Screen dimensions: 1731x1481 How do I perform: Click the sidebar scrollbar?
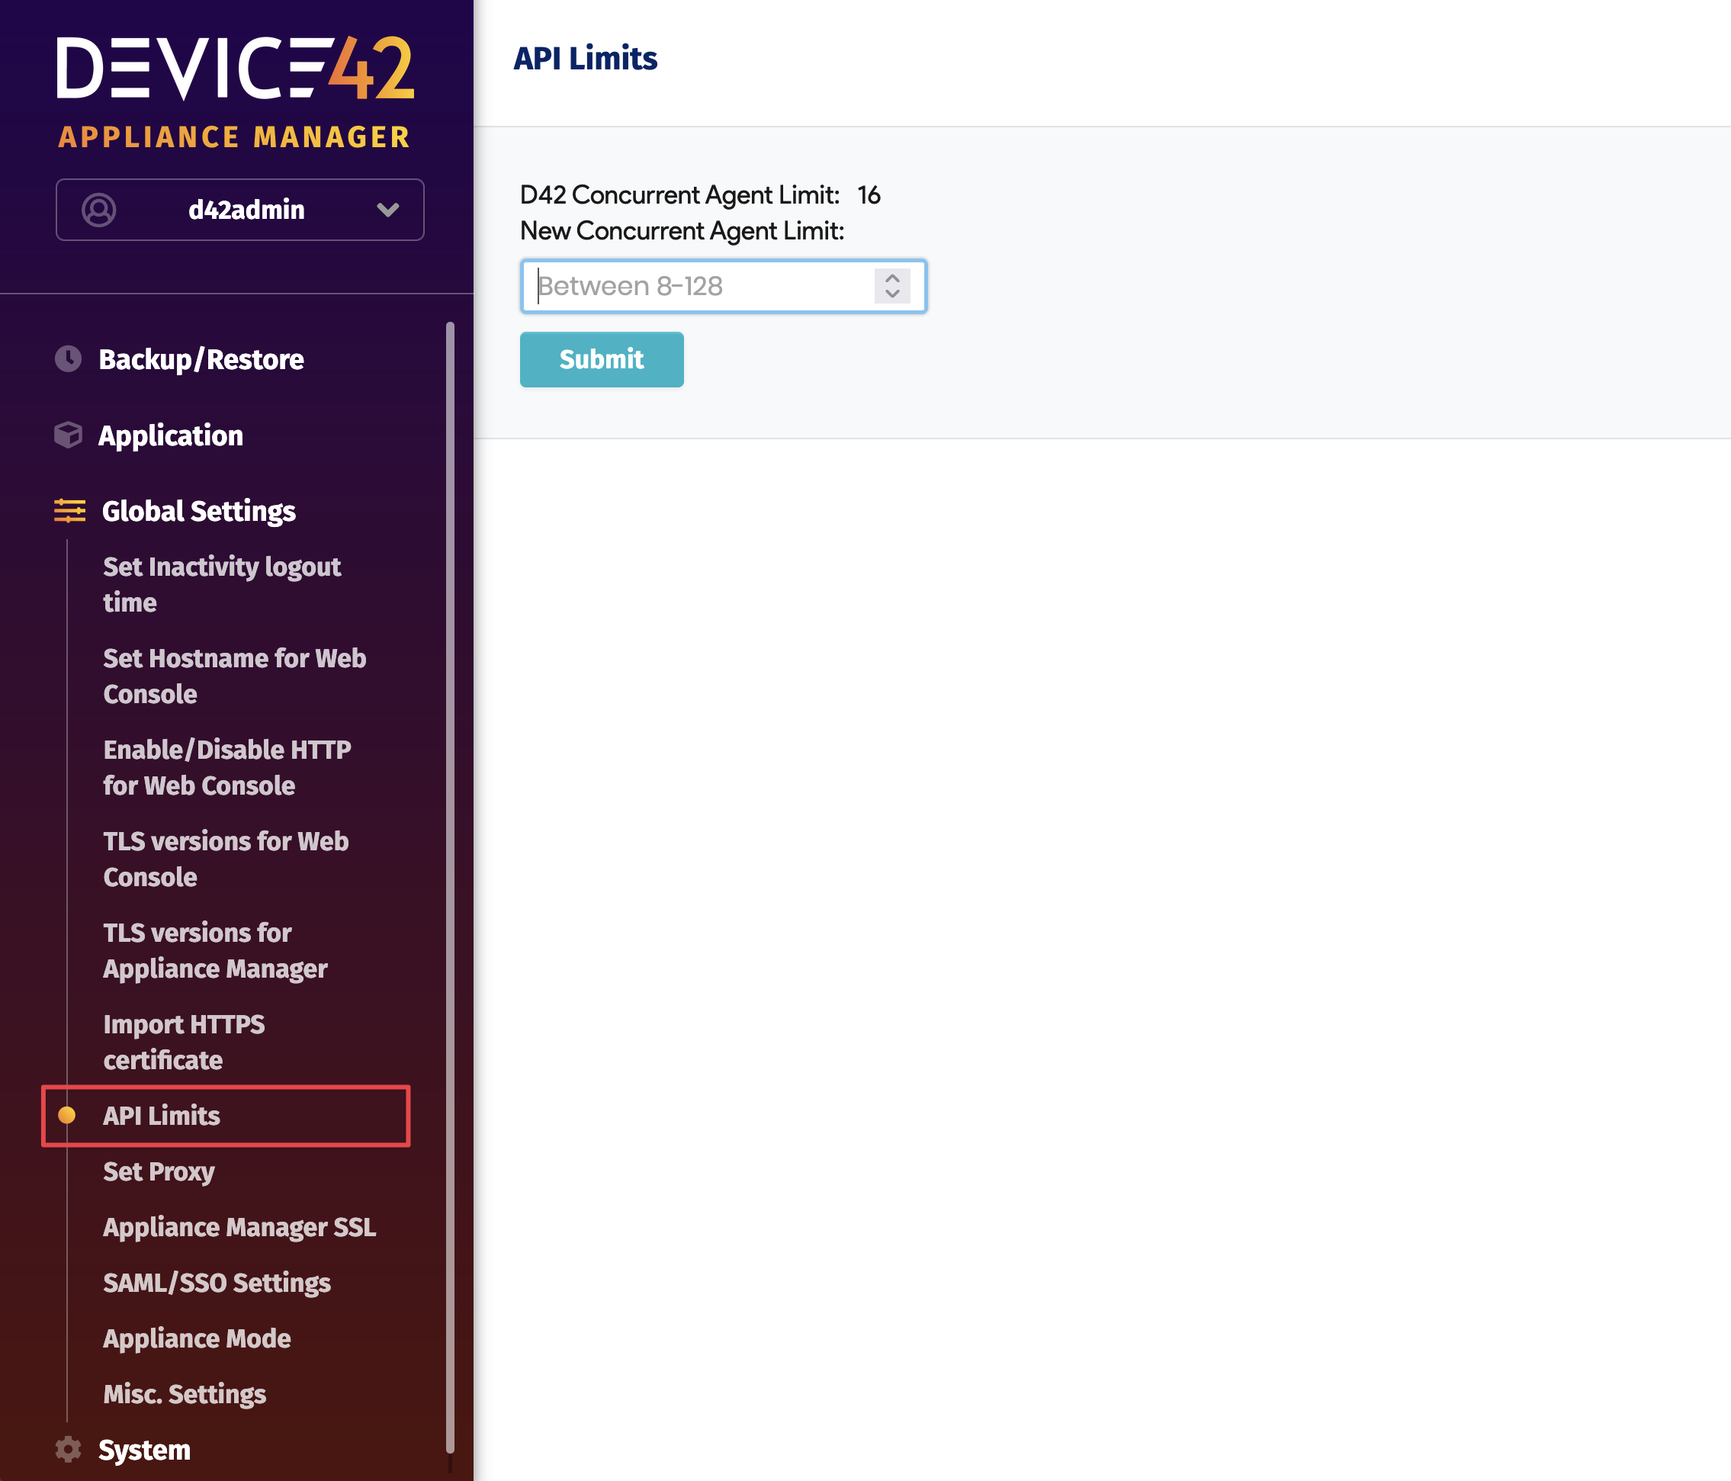pyautogui.click(x=451, y=885)
